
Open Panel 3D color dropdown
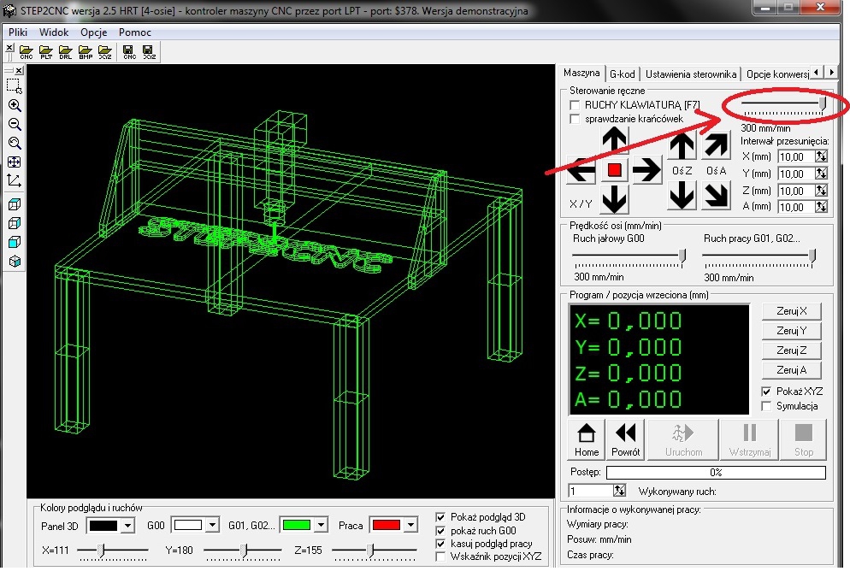(x=127, y=525)
